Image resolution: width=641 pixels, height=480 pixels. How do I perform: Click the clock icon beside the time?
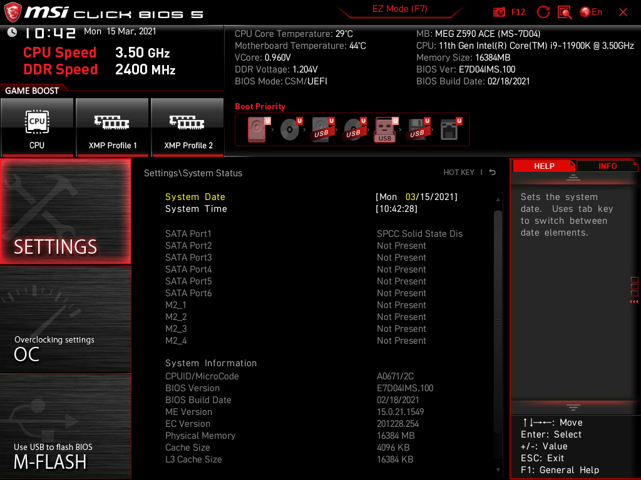[12, 32]
